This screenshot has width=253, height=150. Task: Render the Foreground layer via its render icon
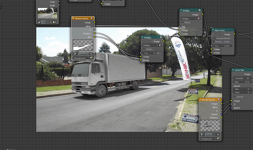click(218, 139)
